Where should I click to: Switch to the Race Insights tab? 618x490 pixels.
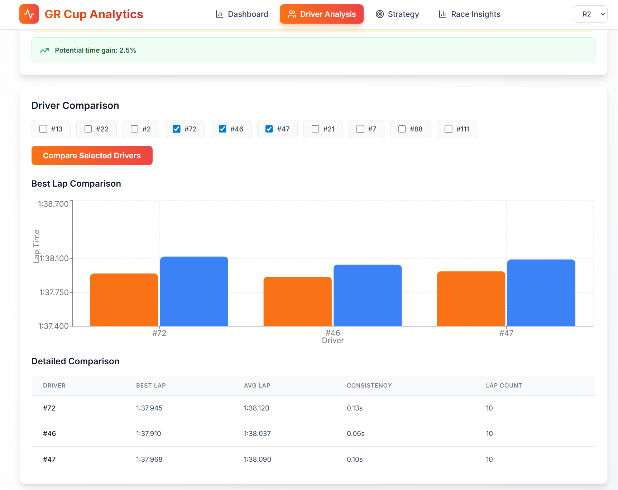pos(469,14)
